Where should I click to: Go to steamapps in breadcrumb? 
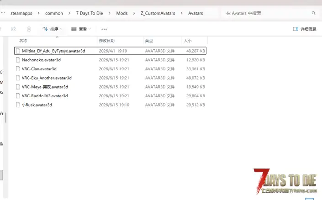tap(21, 13)
